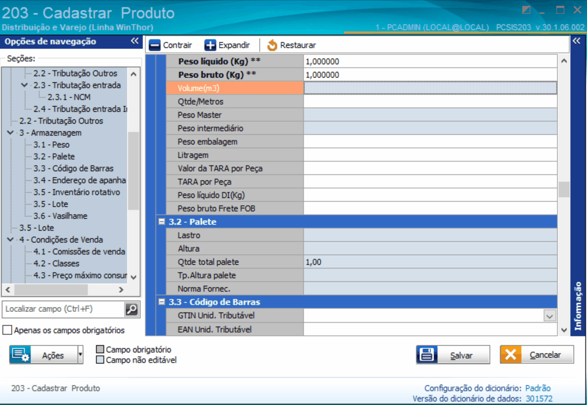Select 3.4 - Endereço de apanha tree item
587x405 pixels.
79,180
